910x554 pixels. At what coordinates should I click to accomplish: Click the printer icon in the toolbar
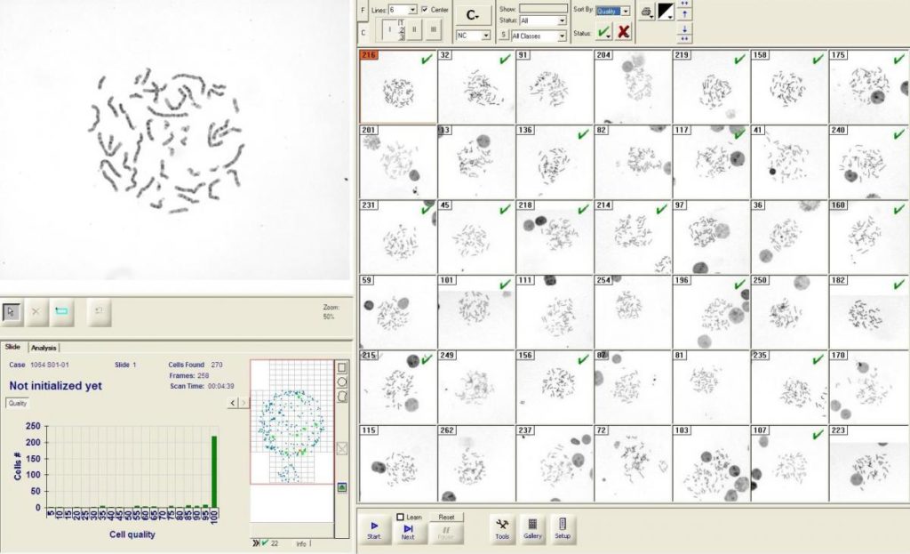(x=646, y=11)
